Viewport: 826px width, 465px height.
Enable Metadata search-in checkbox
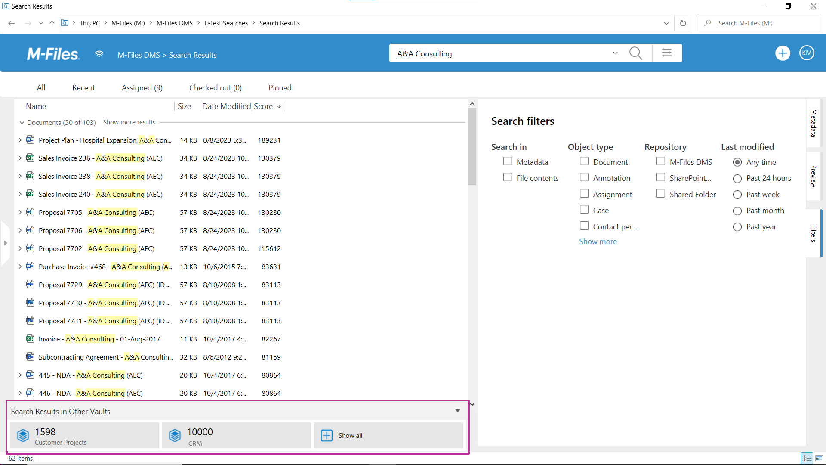point(508,161)
